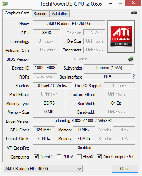Open the AMD Radeon HD 7600G dropdown
The image size is (142, 176).
(43, 168)
